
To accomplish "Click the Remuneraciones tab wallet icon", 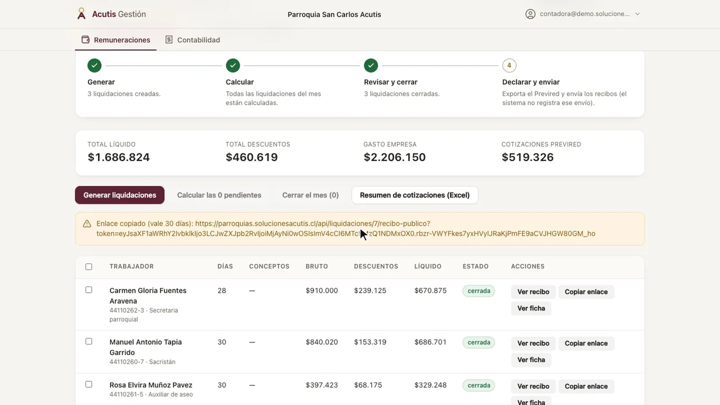I will tap(85, 40).
